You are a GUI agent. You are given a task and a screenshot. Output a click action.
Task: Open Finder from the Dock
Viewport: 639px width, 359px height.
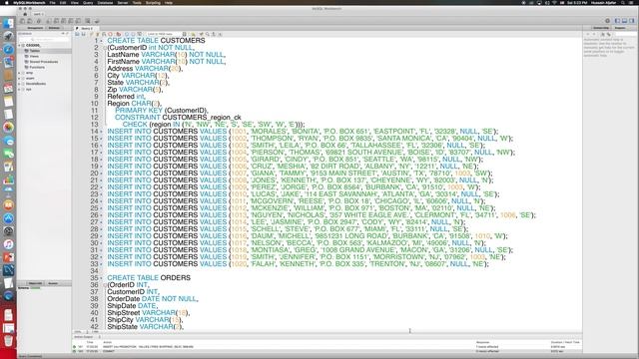pos(8,23)
